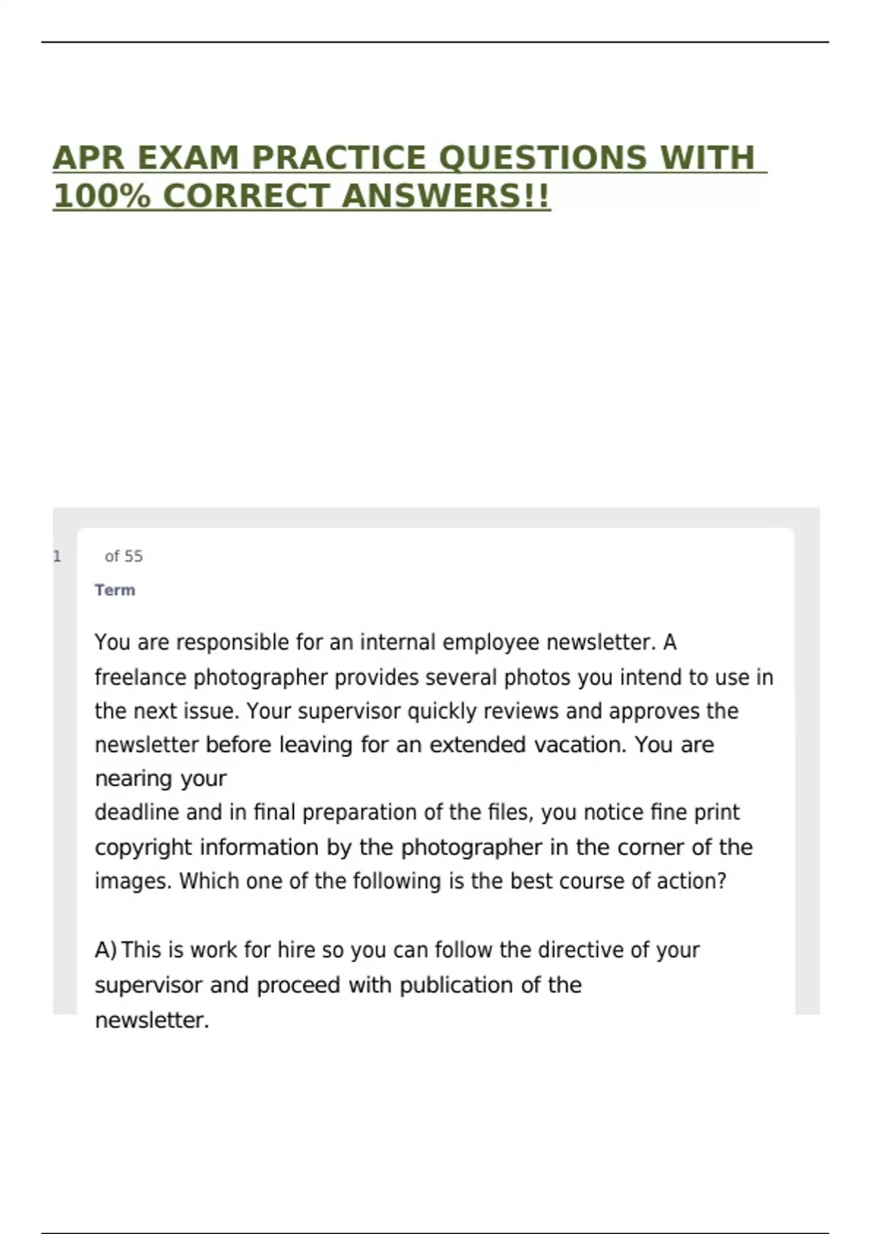Image resolution: width=871 pixels, height=1234 pixels.
Task: Click the gray strip above the flashcard
Action: coord(436,517)
